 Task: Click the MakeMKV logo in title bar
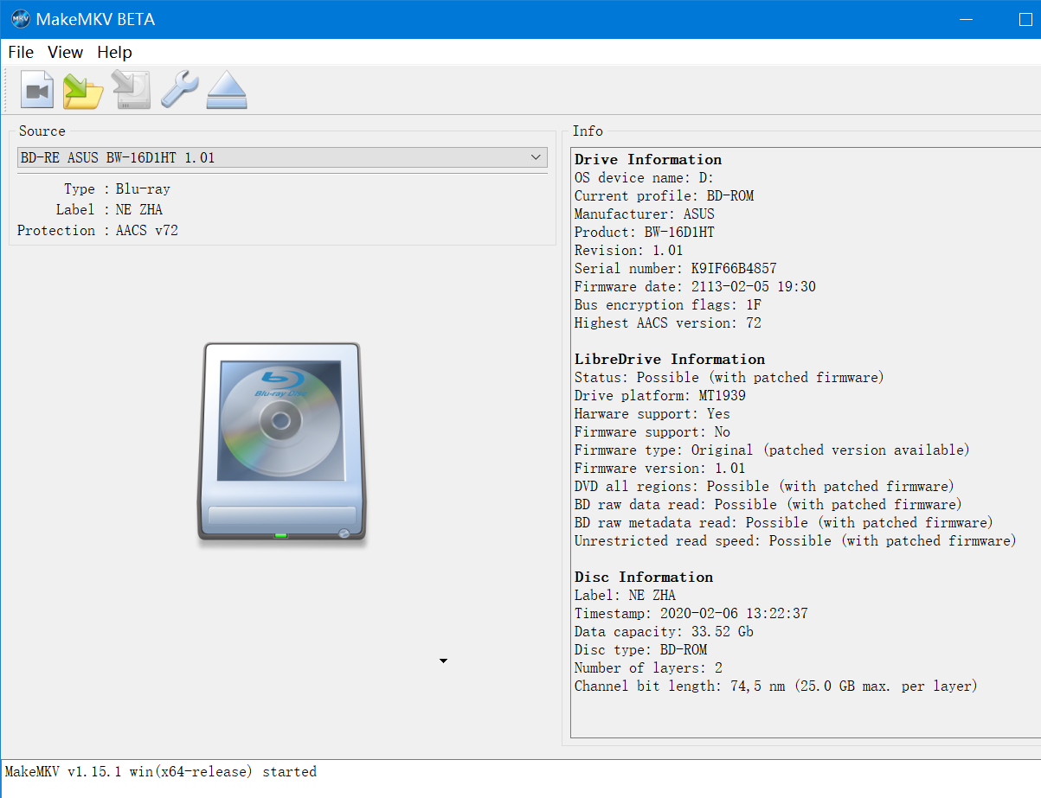(x=20, y=19)
